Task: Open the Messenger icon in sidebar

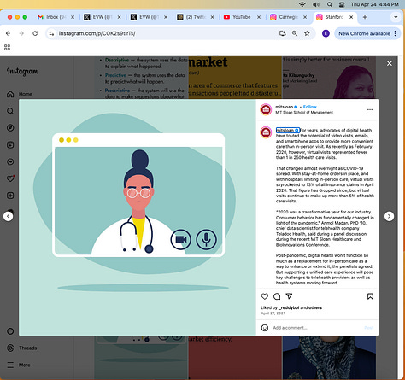Action: (10, 161)
